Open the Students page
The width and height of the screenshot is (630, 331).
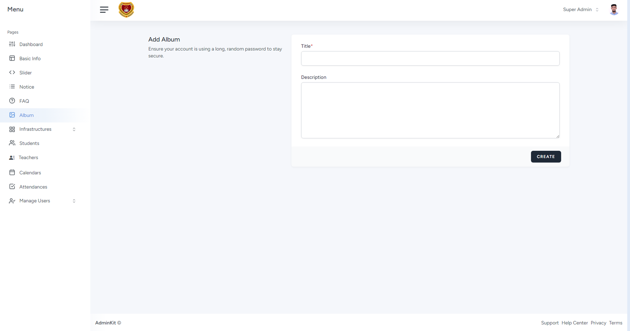pyautogui.click(x=29, y=143)
